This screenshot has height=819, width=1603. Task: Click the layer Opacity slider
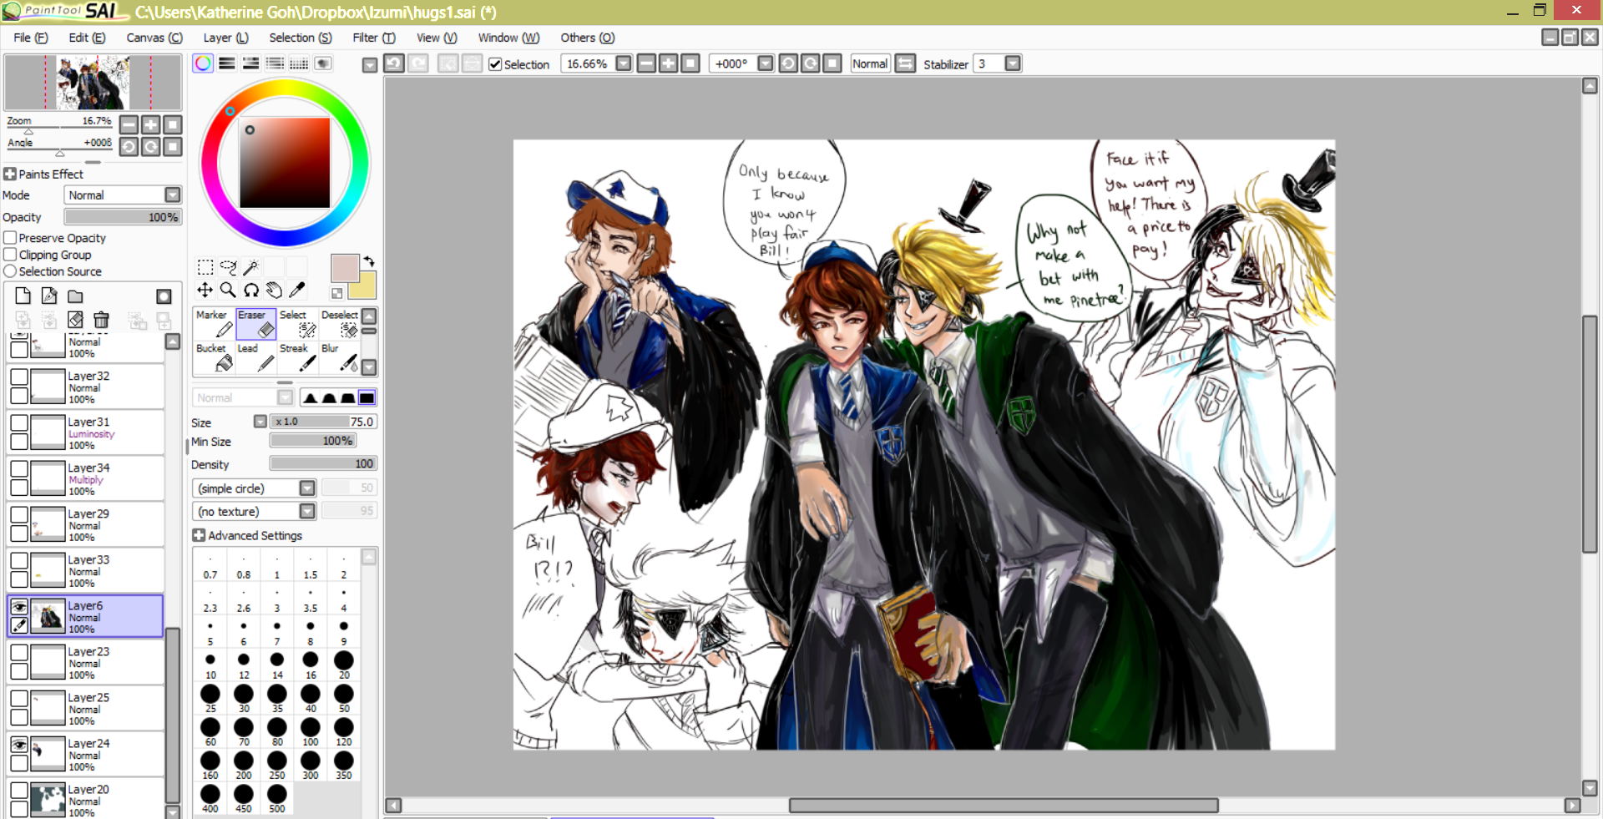[x=123, y=217]
